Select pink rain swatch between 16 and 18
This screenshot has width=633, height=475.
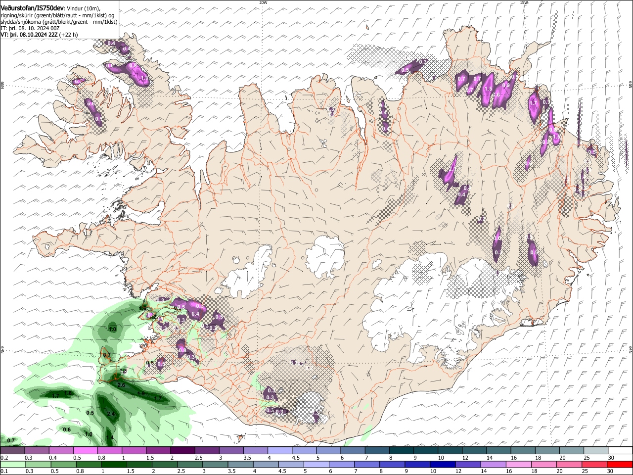pos(519,465)
